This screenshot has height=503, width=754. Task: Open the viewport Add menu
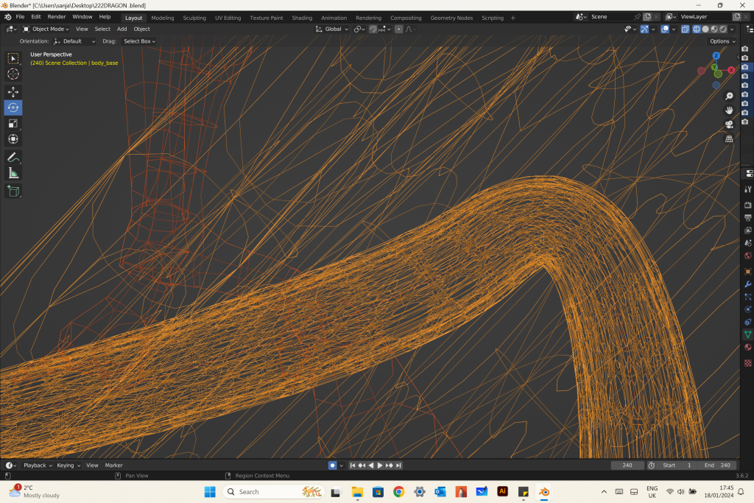(122, 29)
